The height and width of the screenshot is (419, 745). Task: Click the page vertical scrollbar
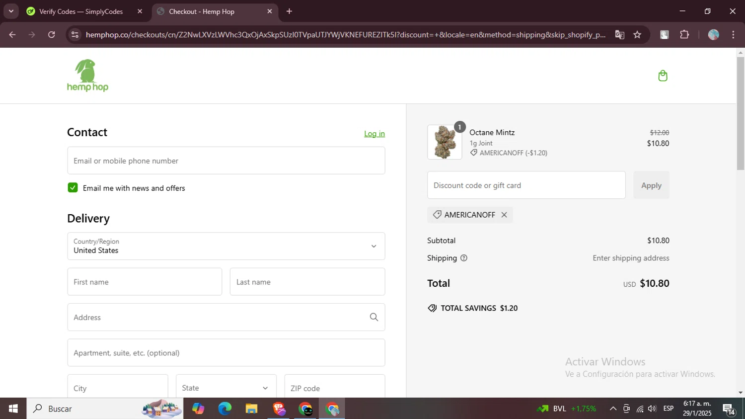coord(741,113)
